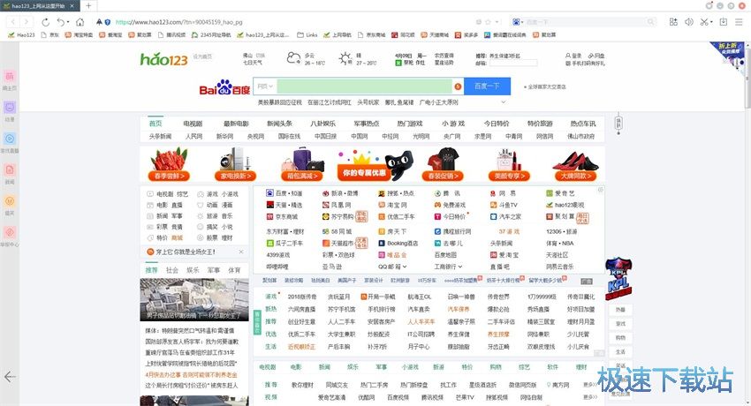Click the browser address bar URL
751x406 pixels.
pyautogui.click(x=178, y=22)
